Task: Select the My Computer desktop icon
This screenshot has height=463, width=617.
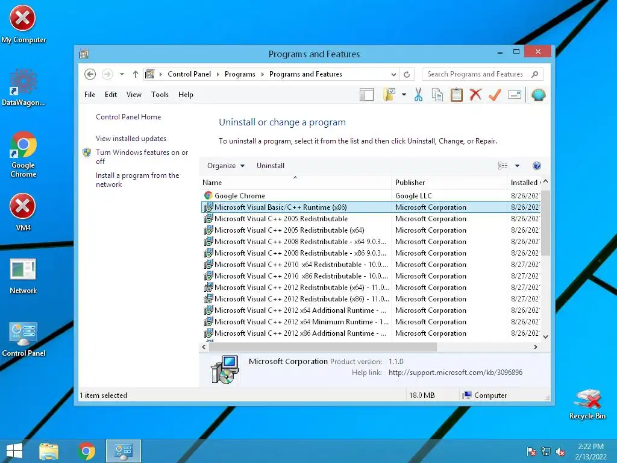Action: point(23,24)
